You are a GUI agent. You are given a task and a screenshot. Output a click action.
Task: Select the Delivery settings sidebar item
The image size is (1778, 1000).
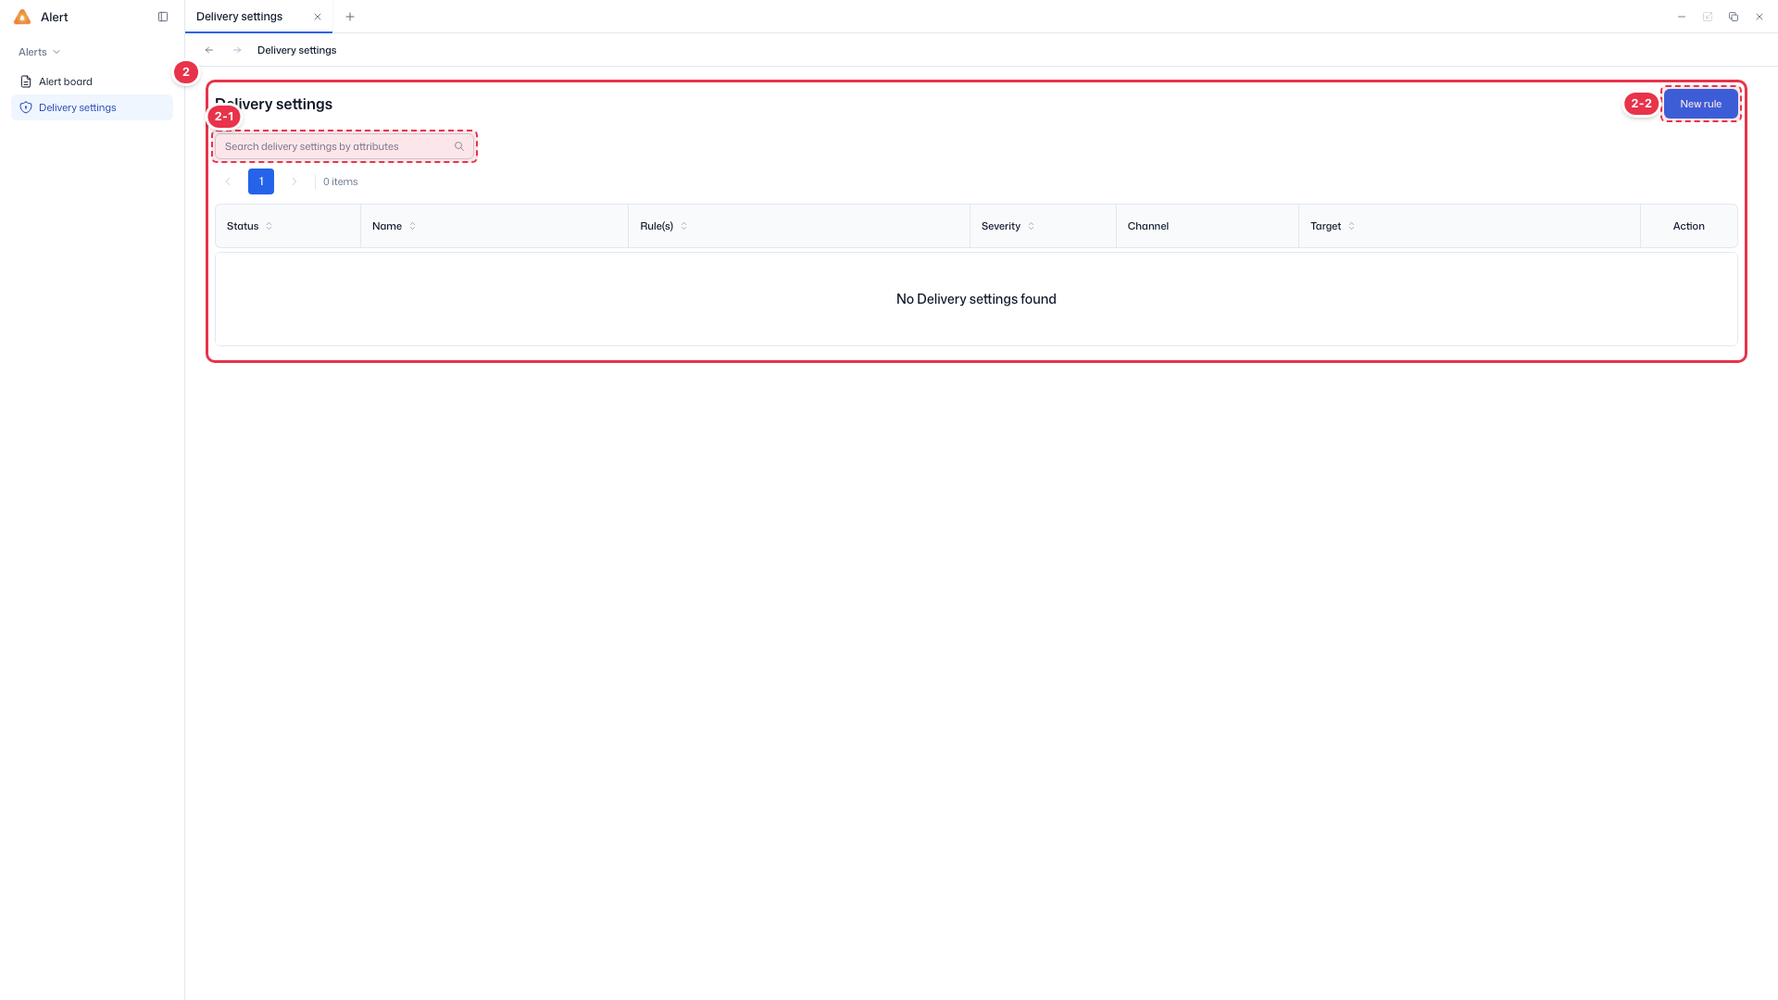(92, 107)
